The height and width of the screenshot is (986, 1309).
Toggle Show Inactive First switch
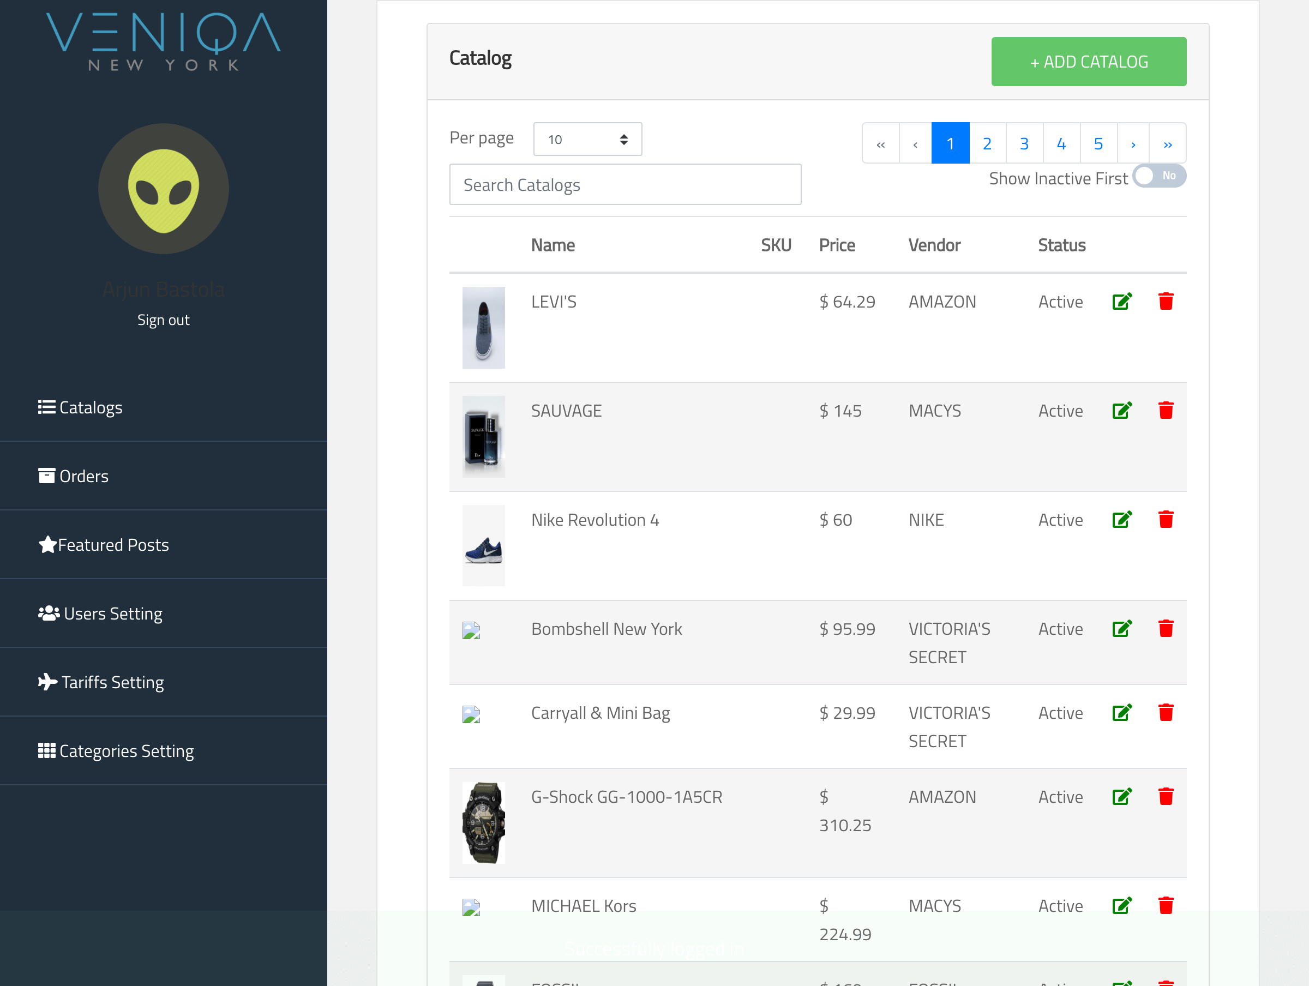click(x=1159, y=176)
